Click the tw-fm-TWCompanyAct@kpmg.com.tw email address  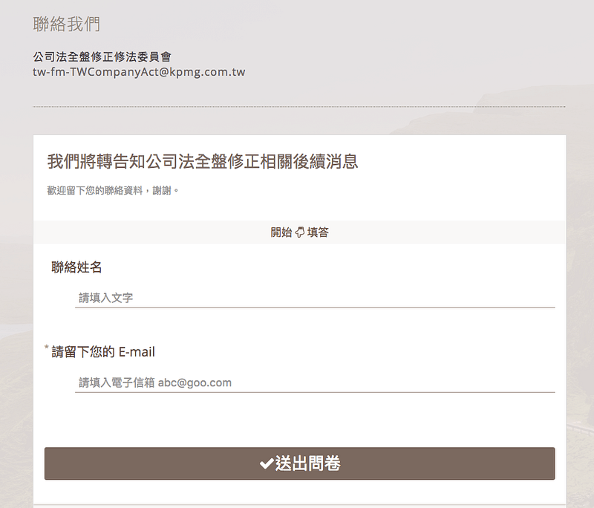[x=139, y=72]
